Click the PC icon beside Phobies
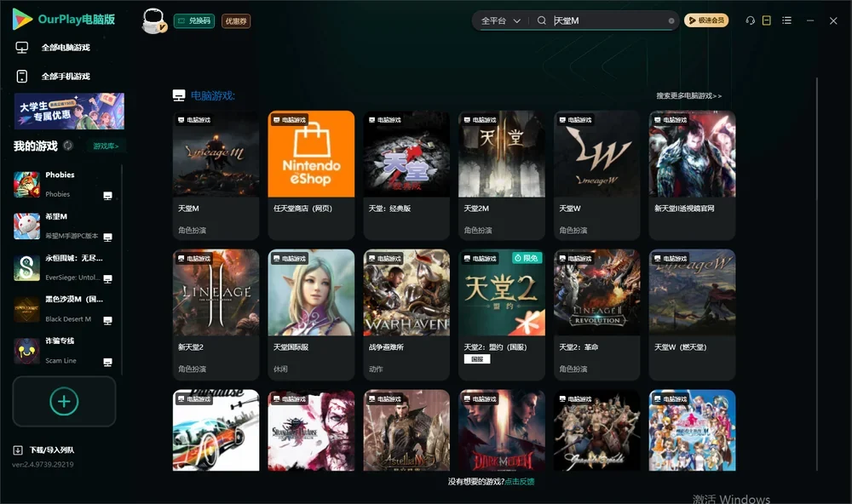The width and height of the screenshot is (852, 504). click(x=107, y=196)
